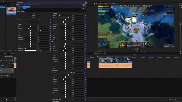Click About in BCC+ Grade header
Image resolution: width=182 pixels, height=102 pixels.
[x=82, y=11]
